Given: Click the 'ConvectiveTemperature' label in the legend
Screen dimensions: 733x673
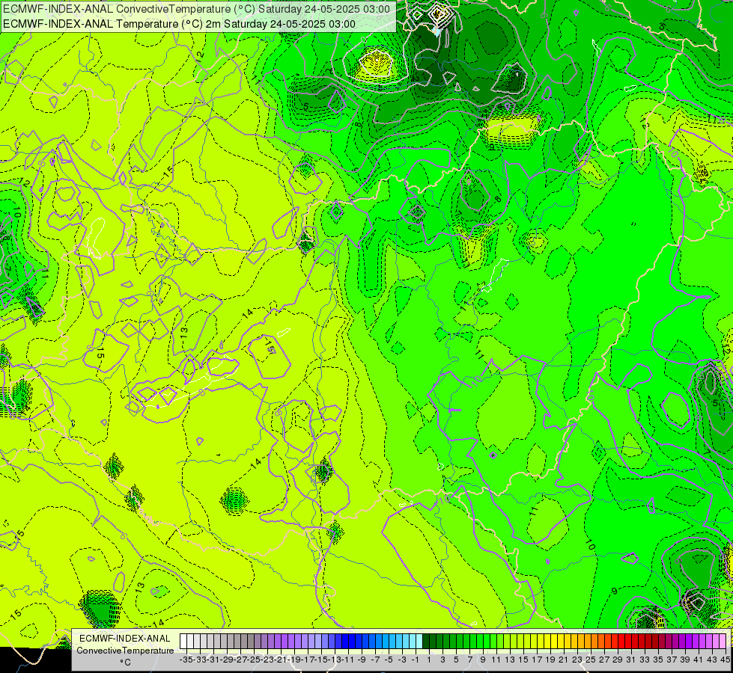Looking at the screenshot, I should [125, 650].
